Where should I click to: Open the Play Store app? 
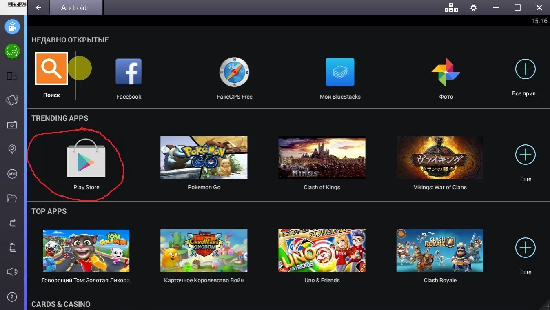point(86,158)
